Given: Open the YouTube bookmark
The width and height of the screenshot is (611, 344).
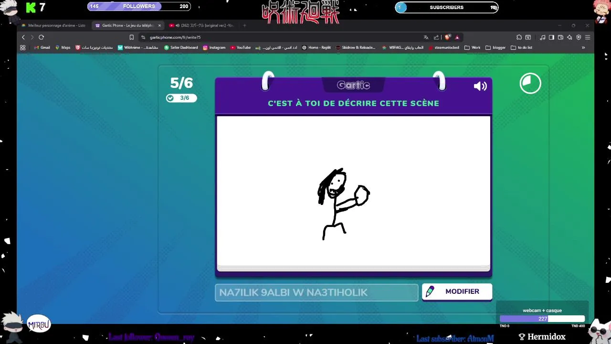Looking at the screenshot, I should [x=241, y=48].
